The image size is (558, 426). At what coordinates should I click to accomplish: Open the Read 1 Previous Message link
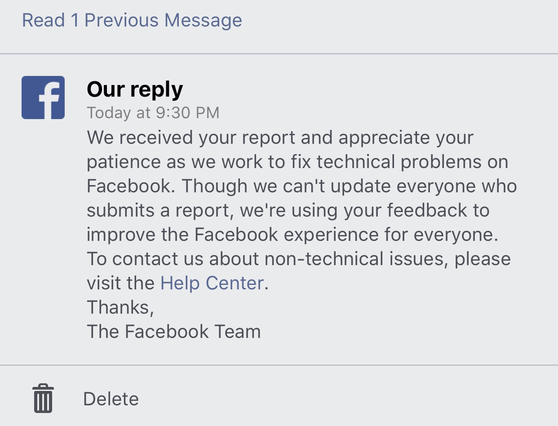(x=132, y=20)
